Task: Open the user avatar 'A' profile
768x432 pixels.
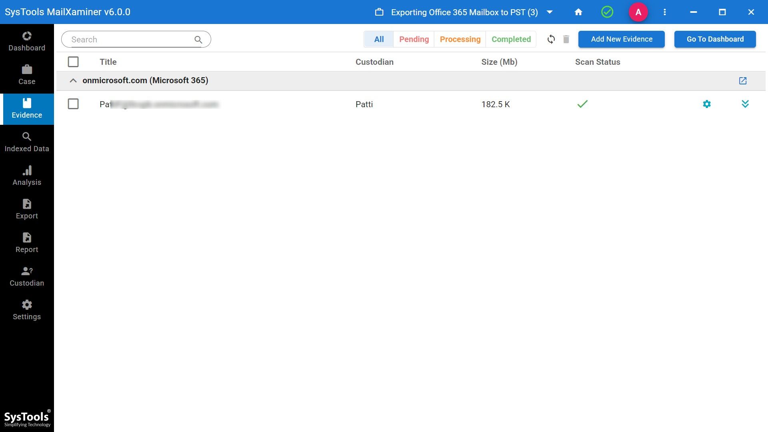Action: coord(638,12)
